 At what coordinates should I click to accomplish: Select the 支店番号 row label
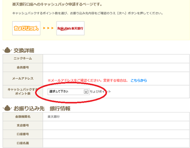point(23,126)
